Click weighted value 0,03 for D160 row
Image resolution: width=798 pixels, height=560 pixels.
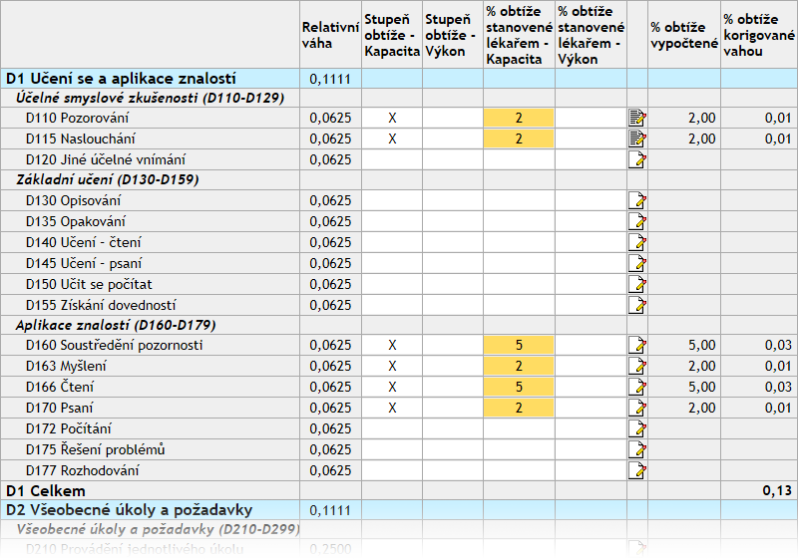point(778,345)
